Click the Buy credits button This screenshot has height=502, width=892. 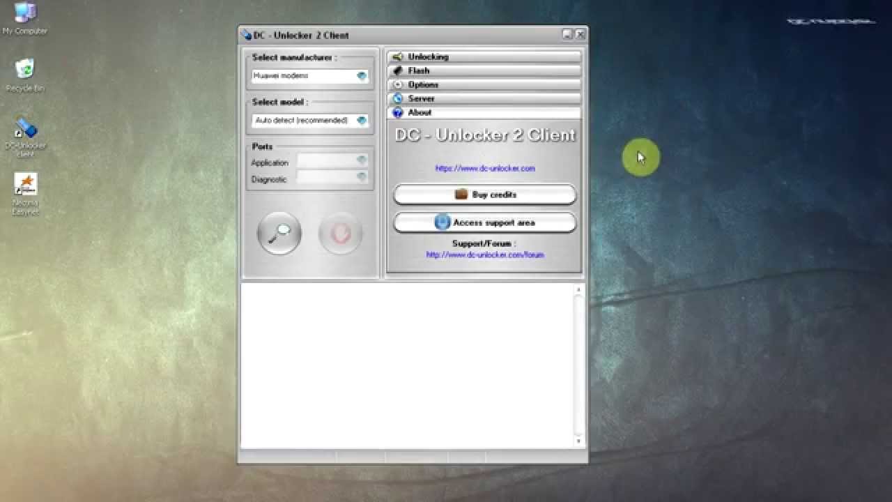coord(484,195)
